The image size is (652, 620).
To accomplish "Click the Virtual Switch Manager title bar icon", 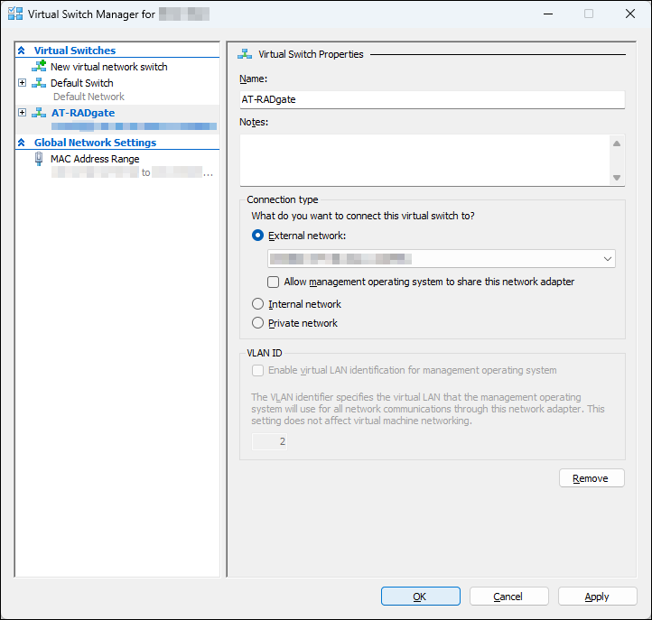I will 14,14.
